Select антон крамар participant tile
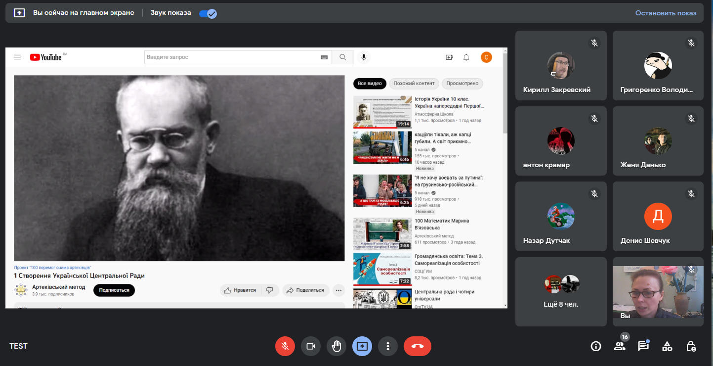The width and height of the screenshot is (713, 366). click(561, 141)
